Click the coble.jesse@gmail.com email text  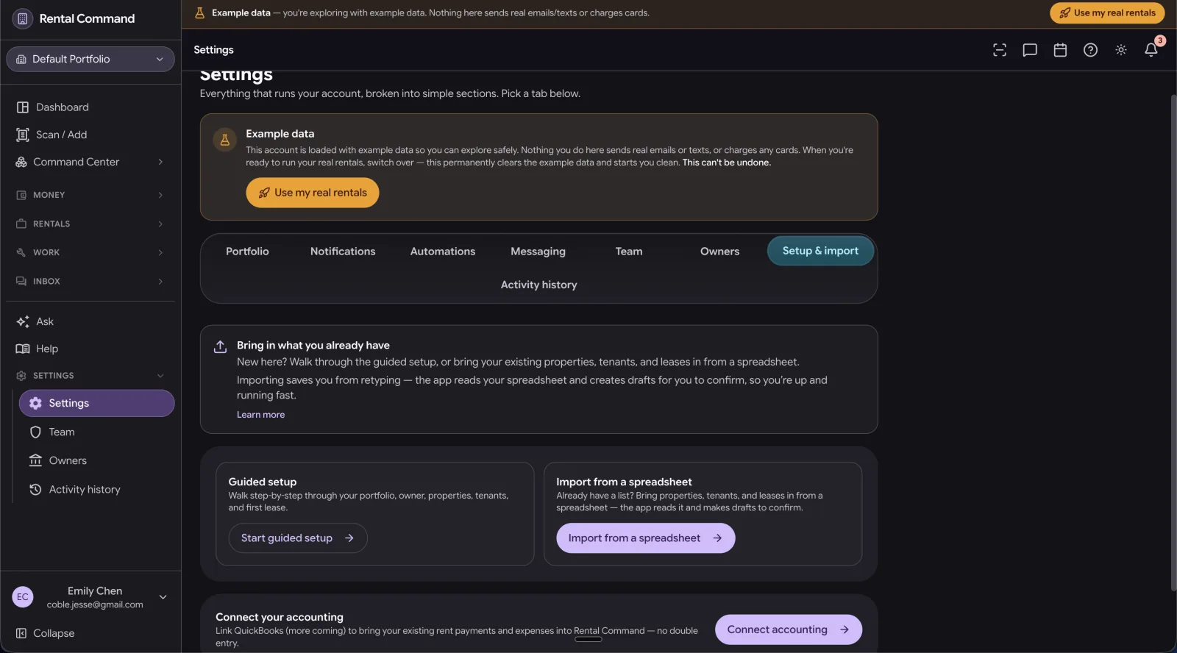(x=95, y=604)
